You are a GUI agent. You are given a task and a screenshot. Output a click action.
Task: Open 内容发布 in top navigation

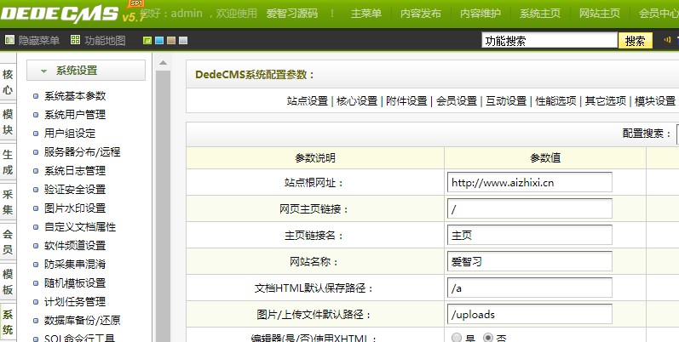point(421,14)
